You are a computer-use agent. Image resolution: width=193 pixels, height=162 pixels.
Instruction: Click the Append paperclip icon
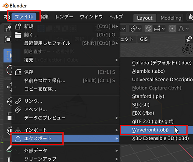click(18, 109)
